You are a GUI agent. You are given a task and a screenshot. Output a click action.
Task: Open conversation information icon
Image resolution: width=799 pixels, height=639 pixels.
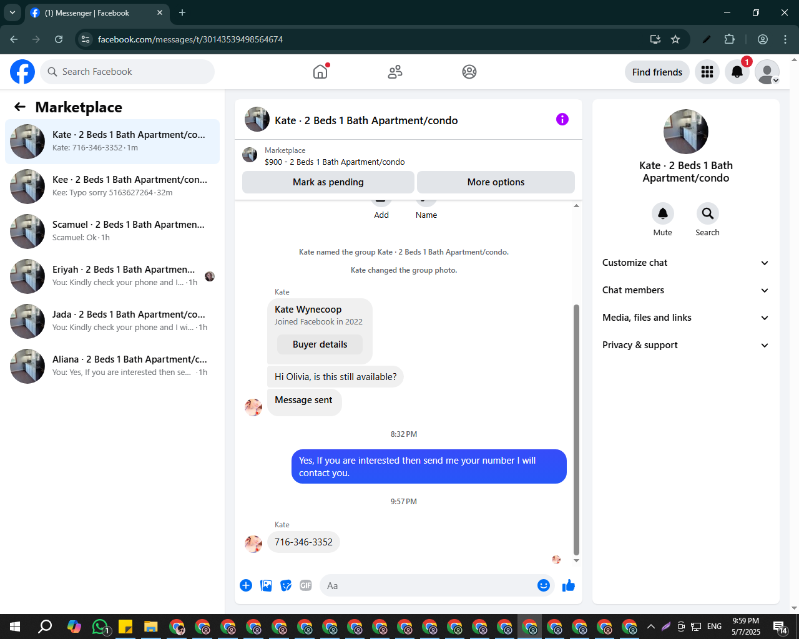562,119
